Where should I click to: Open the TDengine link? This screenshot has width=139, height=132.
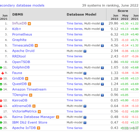coord(20,95)
